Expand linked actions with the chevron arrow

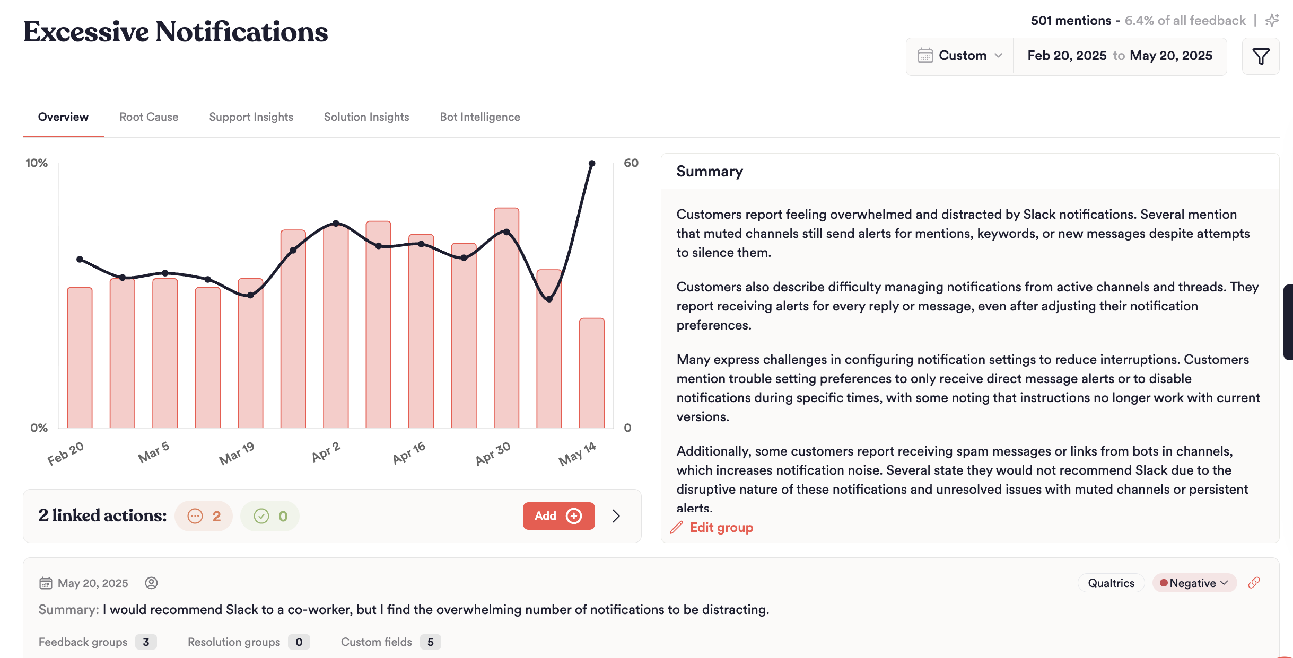(616, 516)
